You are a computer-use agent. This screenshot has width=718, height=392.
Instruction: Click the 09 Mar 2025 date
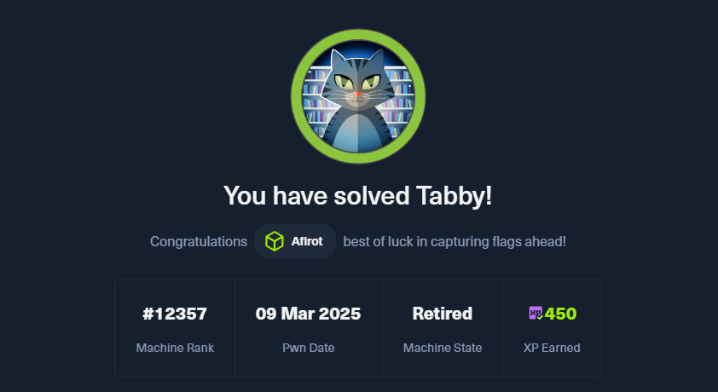point(308,314)
